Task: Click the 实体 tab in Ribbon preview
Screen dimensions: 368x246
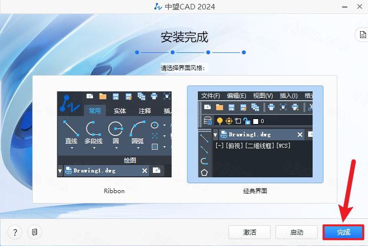Action: pyautogui.click(x=120, y=111)
